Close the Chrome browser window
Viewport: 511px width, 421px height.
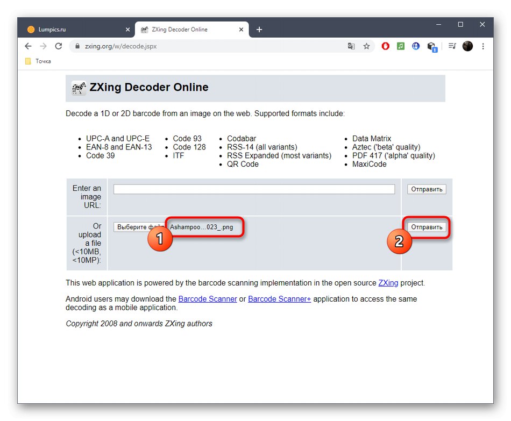point(482,24)
